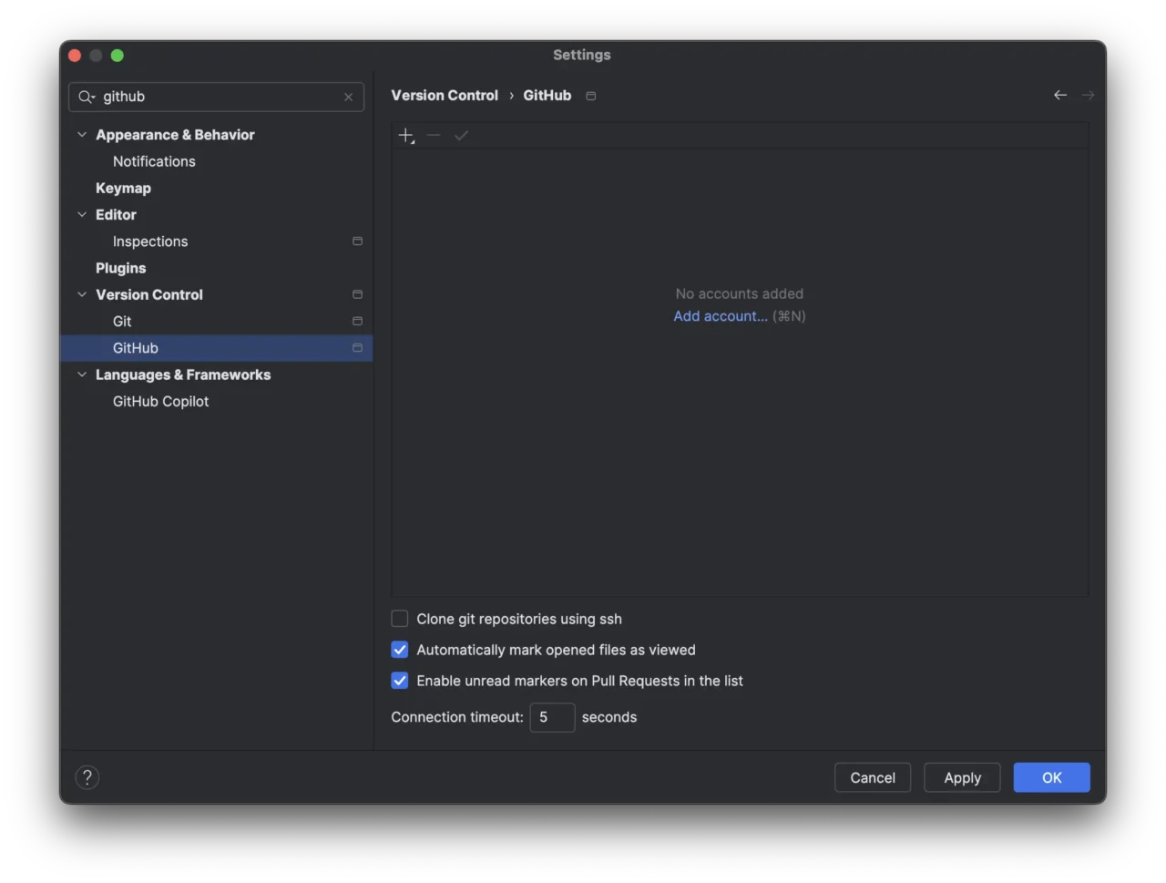Toggle Automatically mark opened files as viewed
Screen dimensions: 1166x883
click(x=400, y=650)
